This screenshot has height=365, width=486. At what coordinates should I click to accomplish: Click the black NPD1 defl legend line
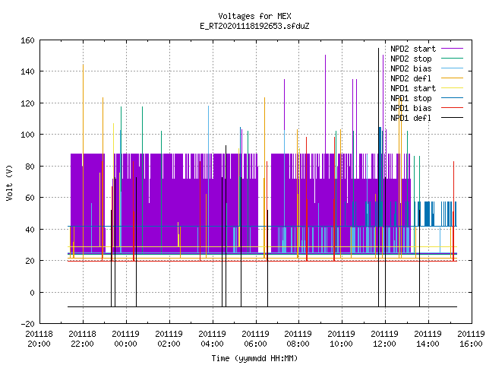pyautogui.click(x=453, y=118)
